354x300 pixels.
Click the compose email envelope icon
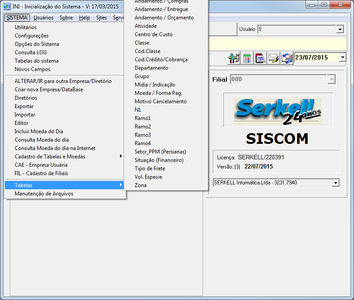(273, 59)
